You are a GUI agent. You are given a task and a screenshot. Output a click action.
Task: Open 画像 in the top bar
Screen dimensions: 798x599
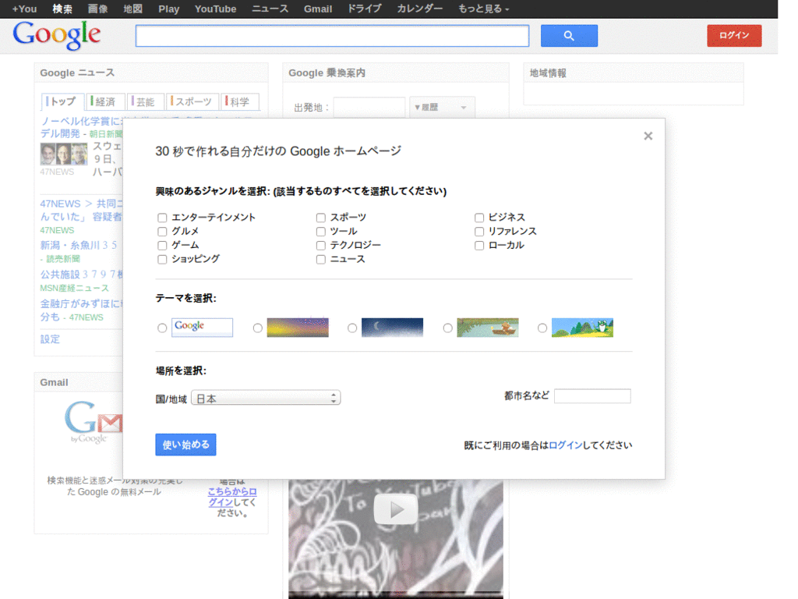[97, 9]
